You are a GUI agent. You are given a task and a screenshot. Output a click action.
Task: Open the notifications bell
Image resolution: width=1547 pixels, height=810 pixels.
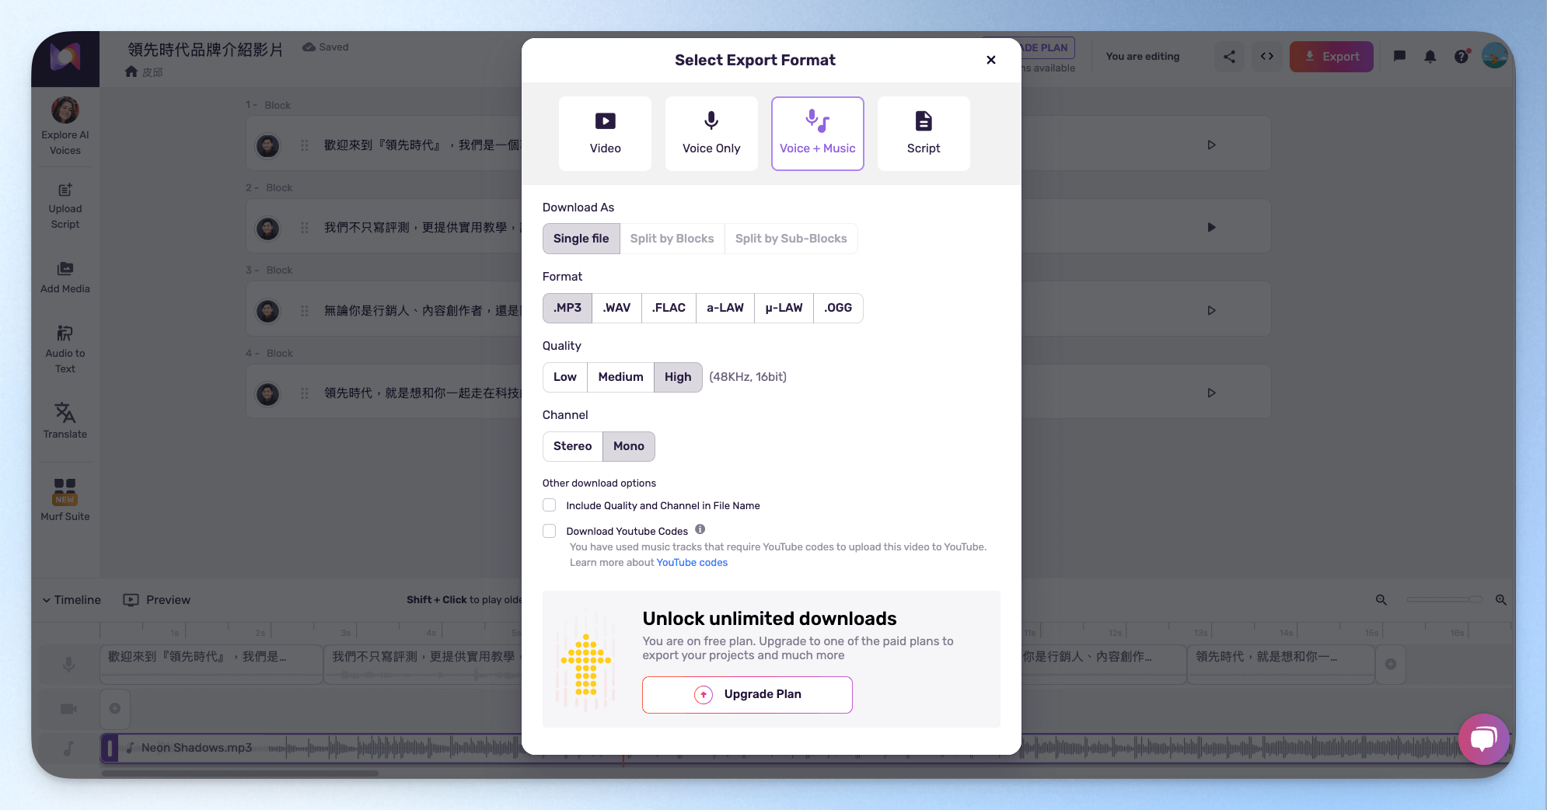[x=1430, y=57]
